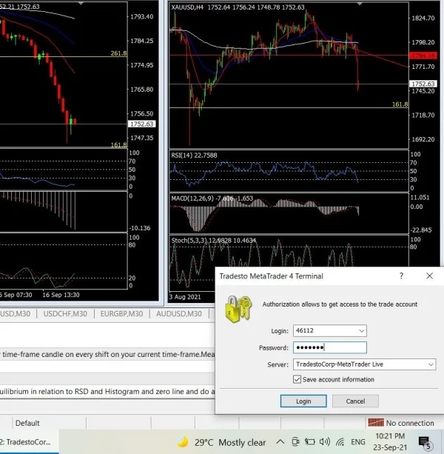The width and height of the screenshot is (444, 454).
Task: Click the No connection status indicator
Action: pyautogui.click(x=402, y=423)
